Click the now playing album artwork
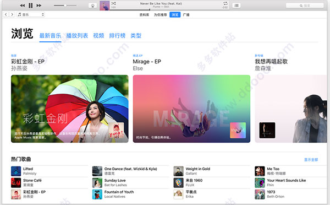The height and width of the screenshot is (205, 330). click(105, 6)
